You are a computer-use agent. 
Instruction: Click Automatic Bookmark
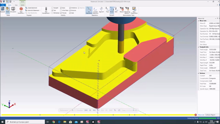click(32, 10)
